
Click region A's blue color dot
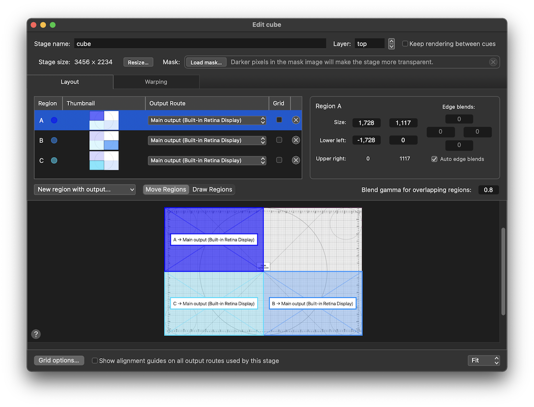pos(54,120)
